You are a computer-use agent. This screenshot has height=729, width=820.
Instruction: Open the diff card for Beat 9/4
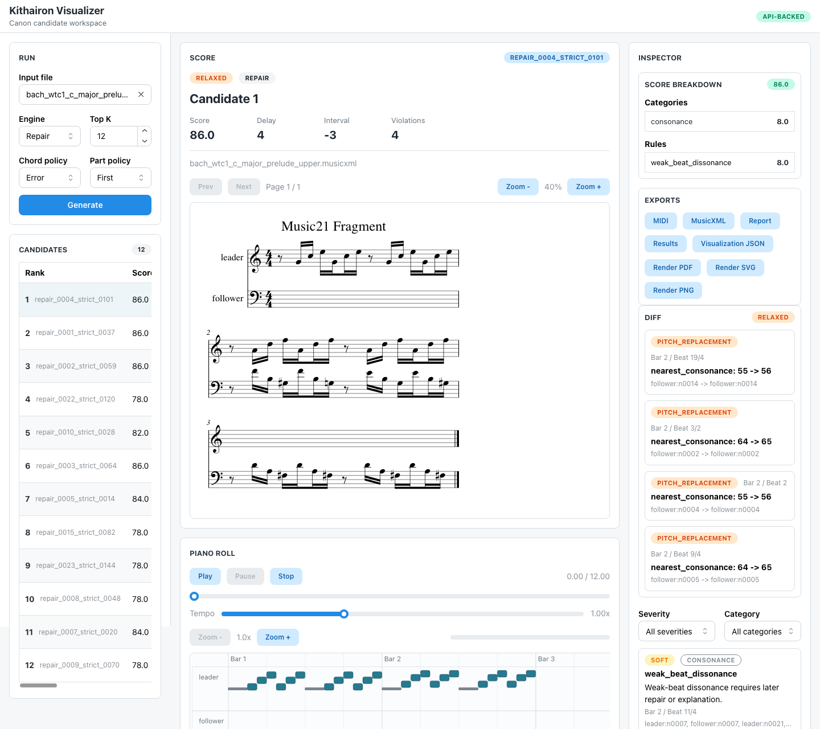720,559
